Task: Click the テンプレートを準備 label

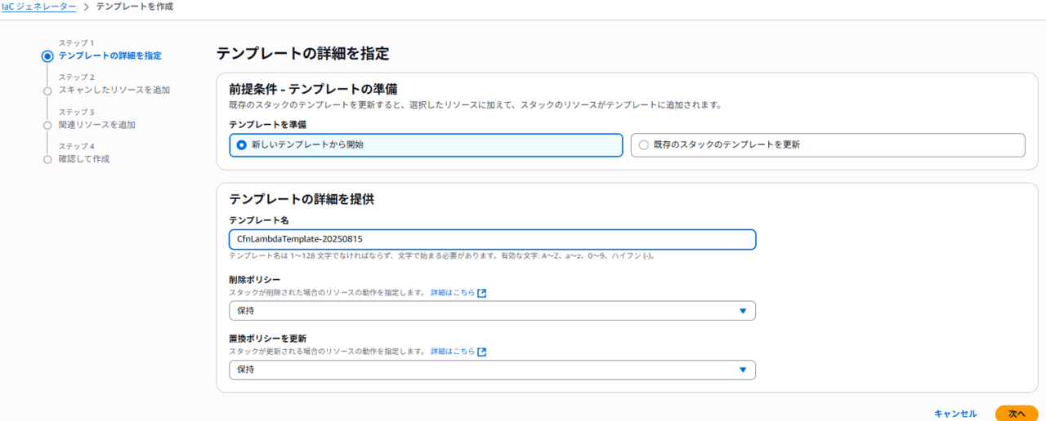Action: tap(268, 124)
